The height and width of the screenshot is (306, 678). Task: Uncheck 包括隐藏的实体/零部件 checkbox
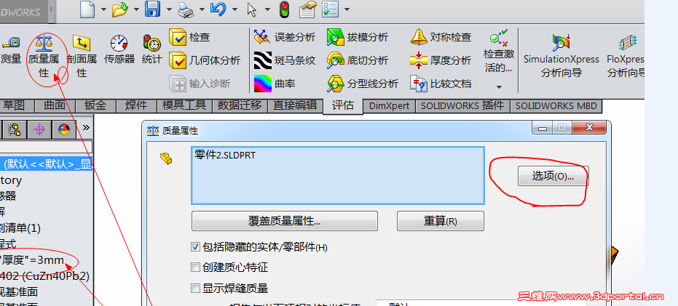click(x=195, y=247)
